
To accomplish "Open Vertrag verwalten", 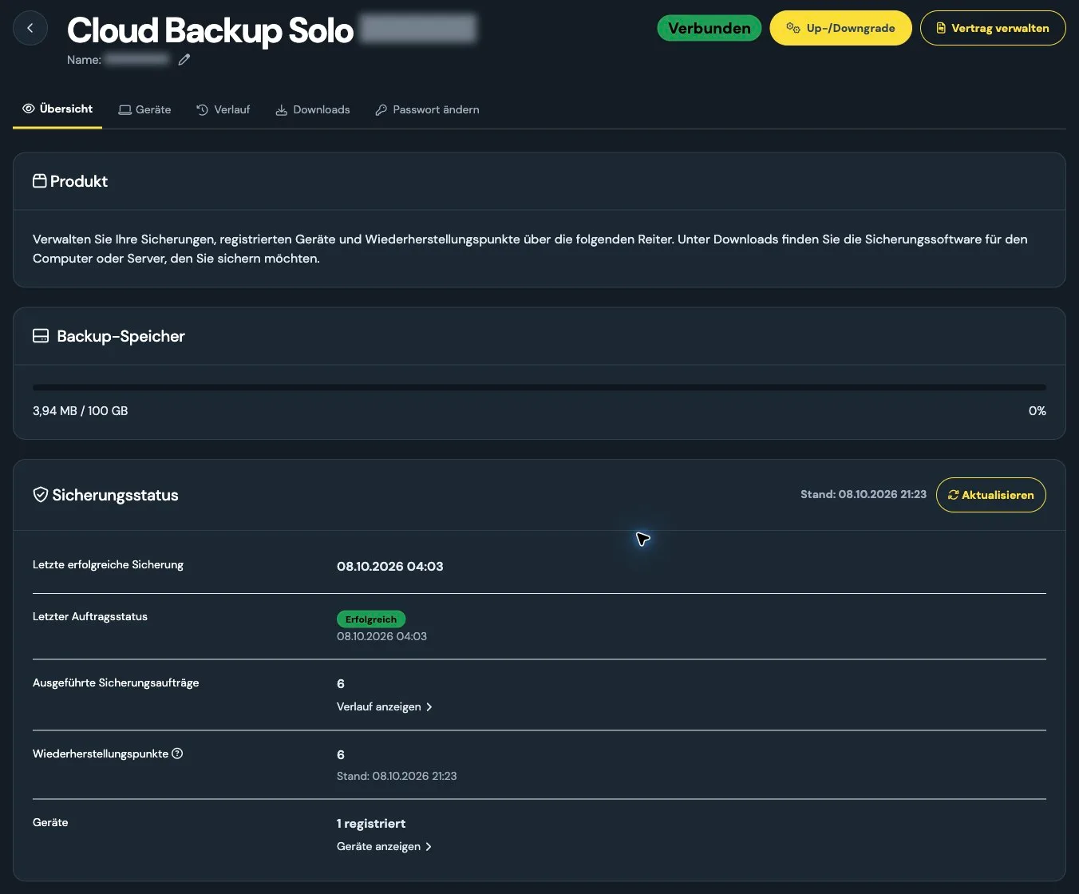I will click(x=993, y=28).
